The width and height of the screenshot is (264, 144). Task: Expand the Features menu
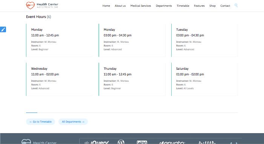coord(199,6)
